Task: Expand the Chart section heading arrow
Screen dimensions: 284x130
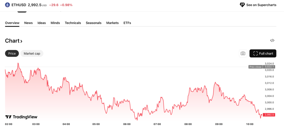Action: point(21,41)
